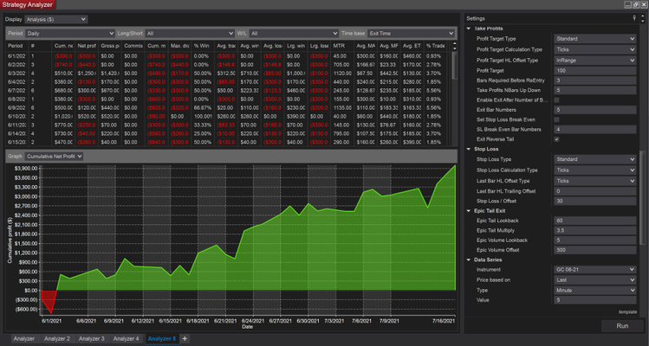Uncheck the Exit Reverse Tail checkbox
649x346 pixels.
pyautogui.click(x=556, y=139)
